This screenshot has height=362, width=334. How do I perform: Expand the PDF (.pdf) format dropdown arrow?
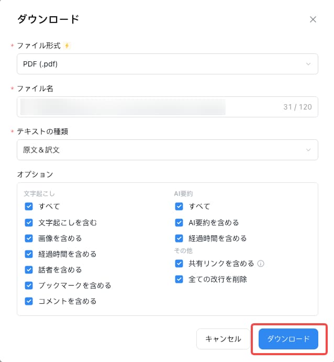pos(308,64)
